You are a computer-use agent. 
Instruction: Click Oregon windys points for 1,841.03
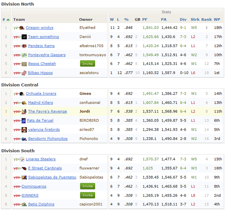pos(150,28)
